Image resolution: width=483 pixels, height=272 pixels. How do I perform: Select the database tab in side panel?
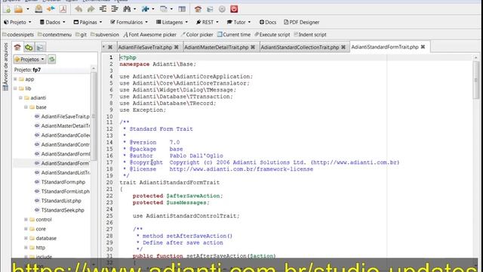click(x=40, y=47)
